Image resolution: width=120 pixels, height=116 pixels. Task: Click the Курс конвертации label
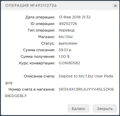tap(37, 63)
